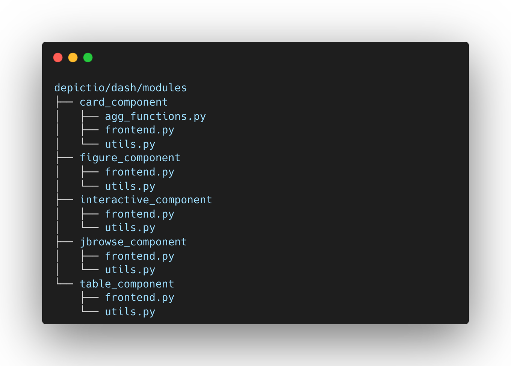The width and height of the screenshot is (511, 366).
Task: Select the figure_component folder
Action: (x=130, y=158)
